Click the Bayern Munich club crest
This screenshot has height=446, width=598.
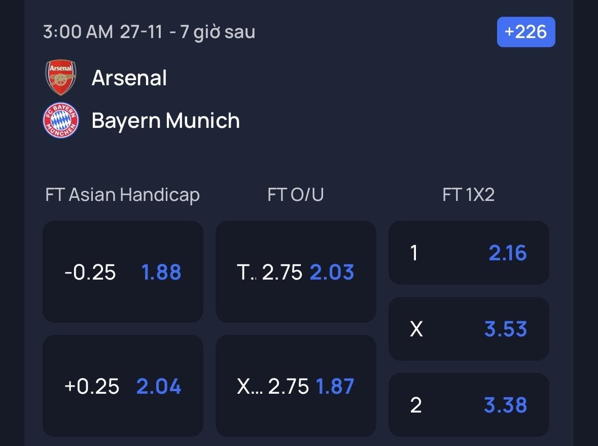tap(61, 120)
